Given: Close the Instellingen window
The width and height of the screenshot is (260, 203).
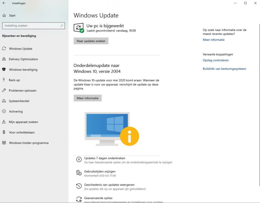Looking at the screenshot, I should pos(255,3).
